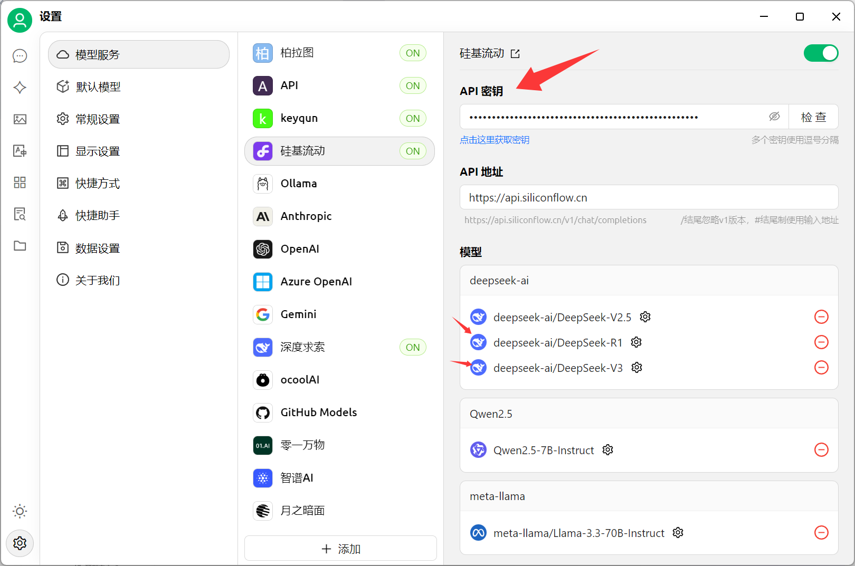The height and width of the screenshot is (566, 855).
Task: Select the Ollama provider
Action: coord(339,184)
